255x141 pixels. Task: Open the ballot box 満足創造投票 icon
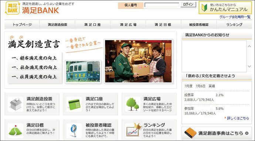(16, 104)
